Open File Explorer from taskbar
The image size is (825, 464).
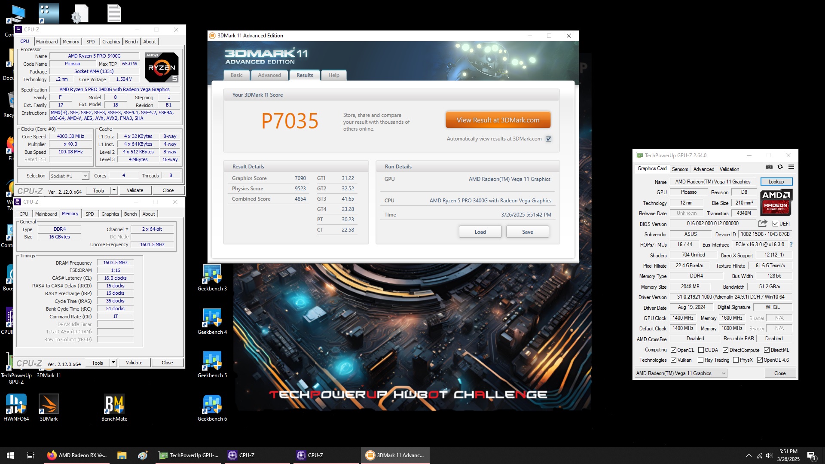click(x=122, y=455)
